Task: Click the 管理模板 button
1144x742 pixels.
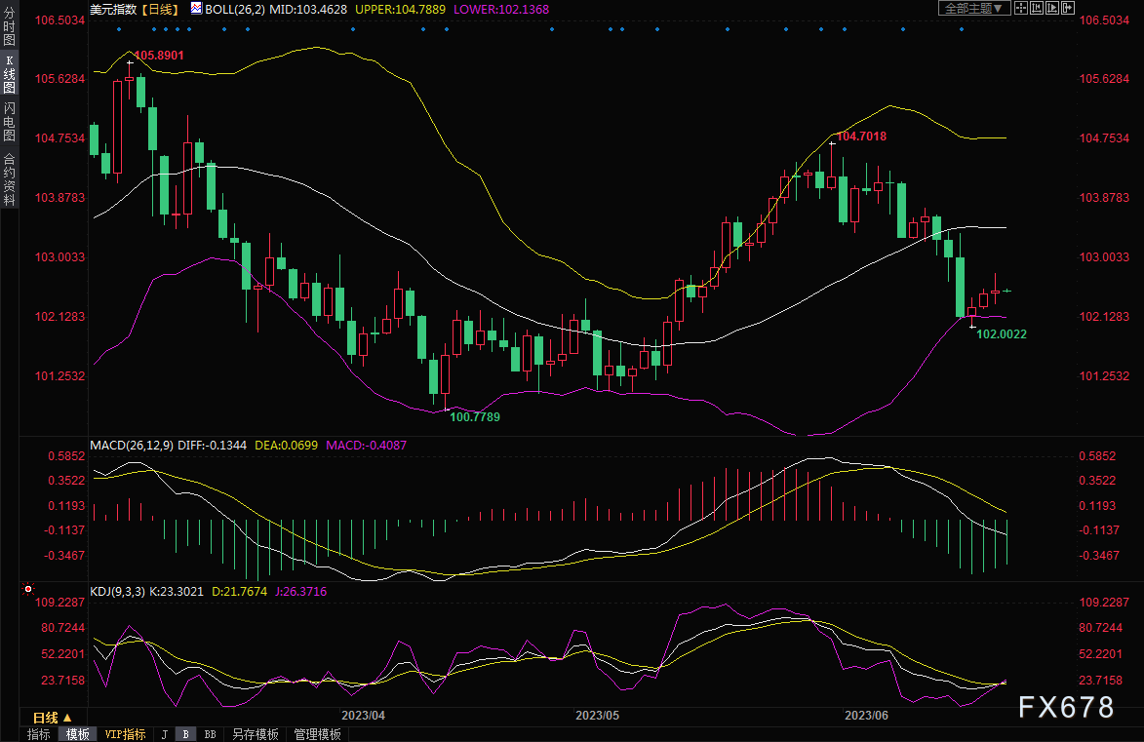Action: pos(317,734)
